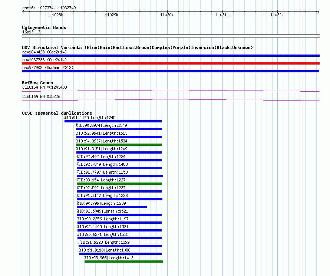Click the green bar under %ID:94.3937
Image resolution: width=330 pixels, height=276 pixels.
click(x=119, y=145)
